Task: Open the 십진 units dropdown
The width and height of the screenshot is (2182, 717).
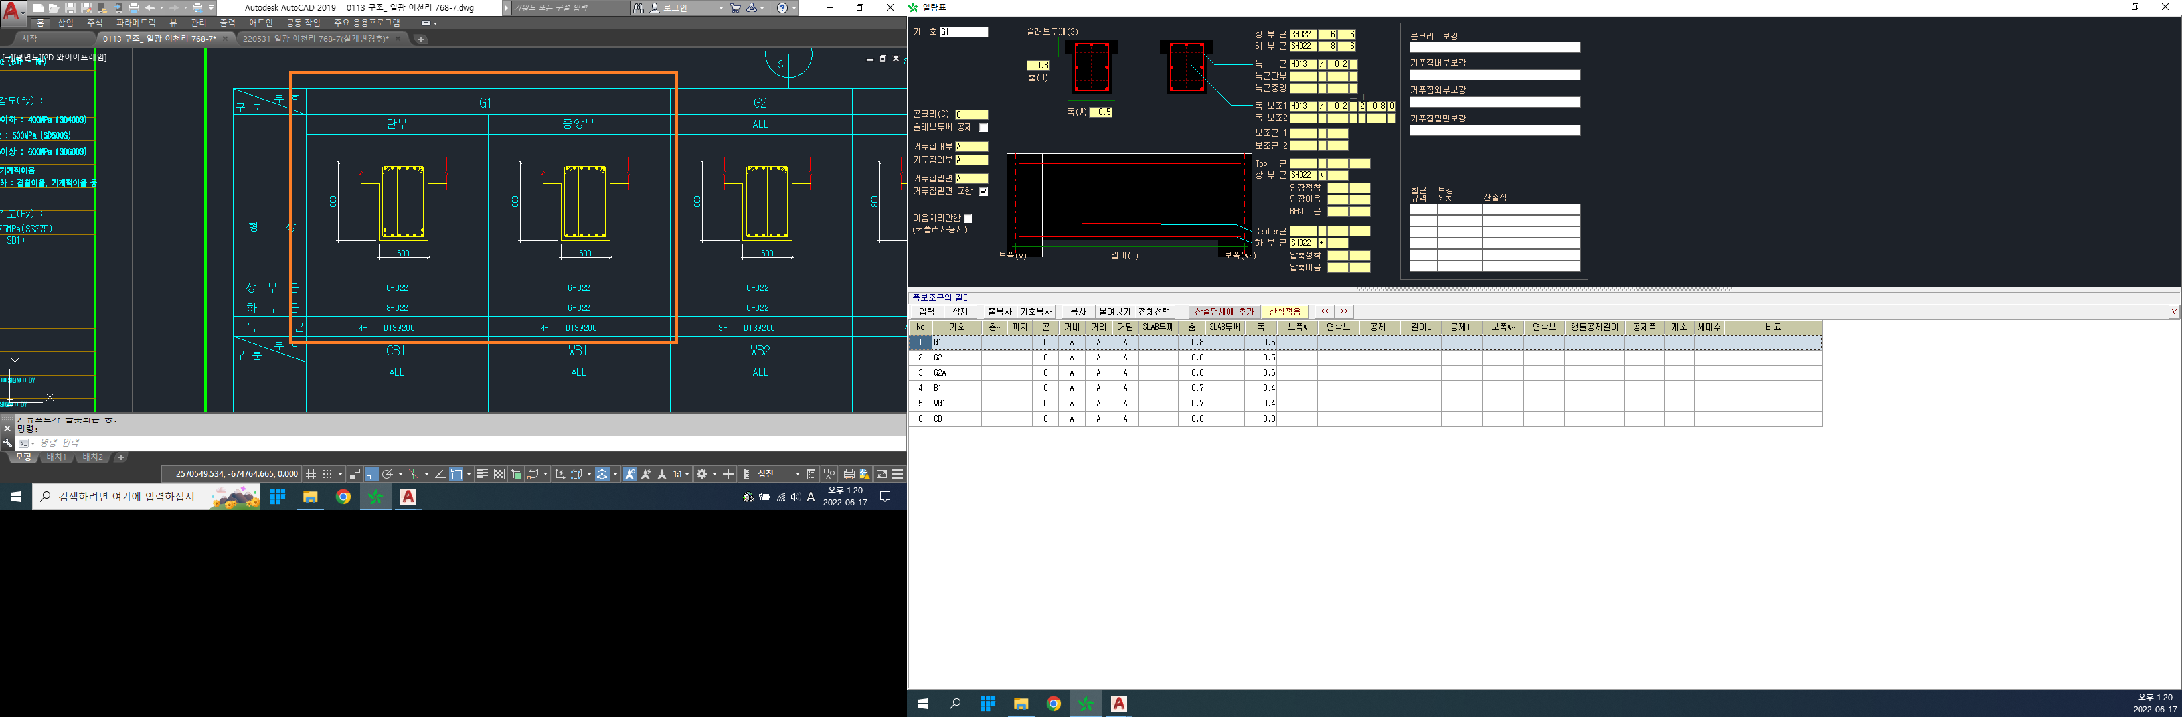Action: click(797, 474)
